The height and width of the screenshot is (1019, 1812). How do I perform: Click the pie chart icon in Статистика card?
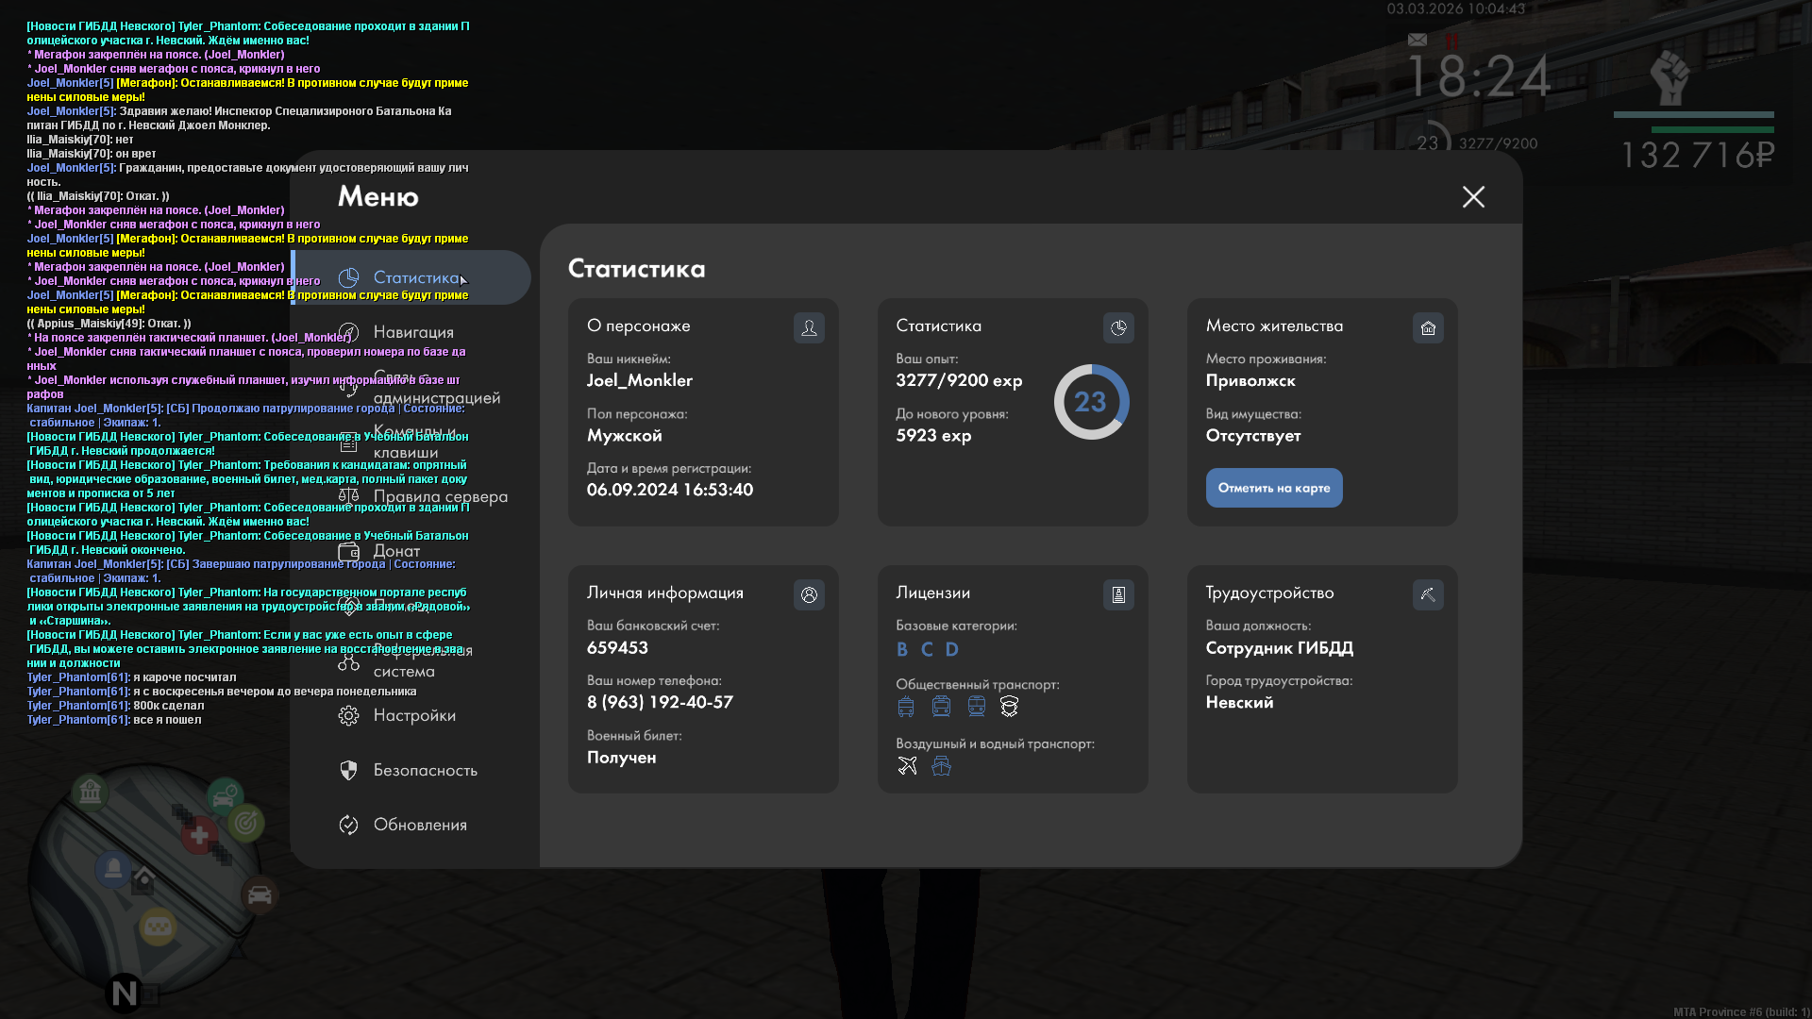tap(1118, 327)
